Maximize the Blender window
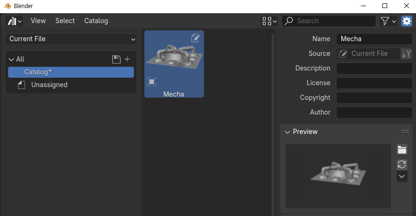Screen dimensions: 416x216 385,6
